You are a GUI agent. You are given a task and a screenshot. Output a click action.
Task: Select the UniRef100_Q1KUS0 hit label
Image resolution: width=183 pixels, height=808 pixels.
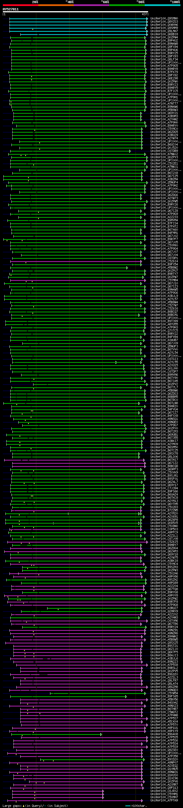pos(164,775)
